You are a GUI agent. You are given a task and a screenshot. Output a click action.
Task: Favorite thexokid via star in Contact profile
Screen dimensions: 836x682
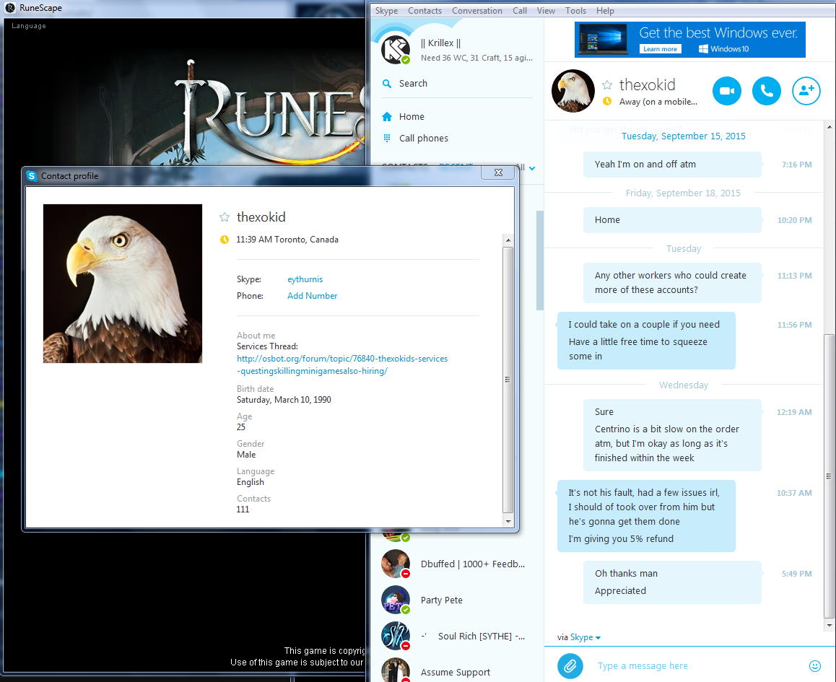pos(225,217)
